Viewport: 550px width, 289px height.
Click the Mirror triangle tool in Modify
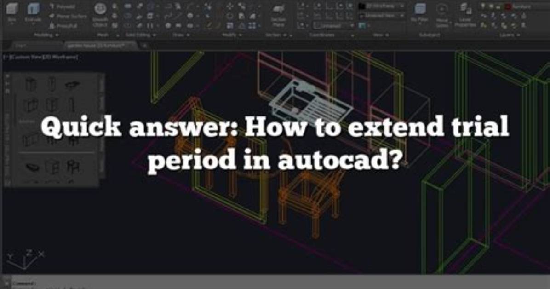click(x=242, y=26)
